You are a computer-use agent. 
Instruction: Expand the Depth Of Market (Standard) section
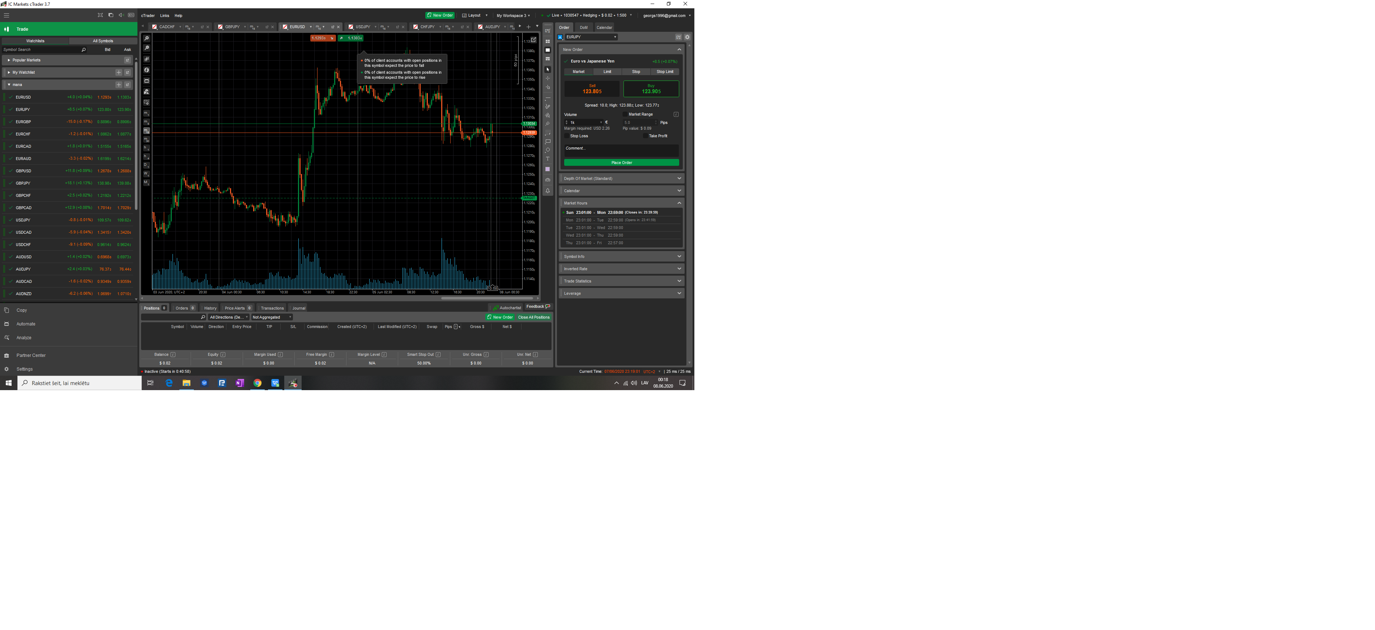[622, 178]
